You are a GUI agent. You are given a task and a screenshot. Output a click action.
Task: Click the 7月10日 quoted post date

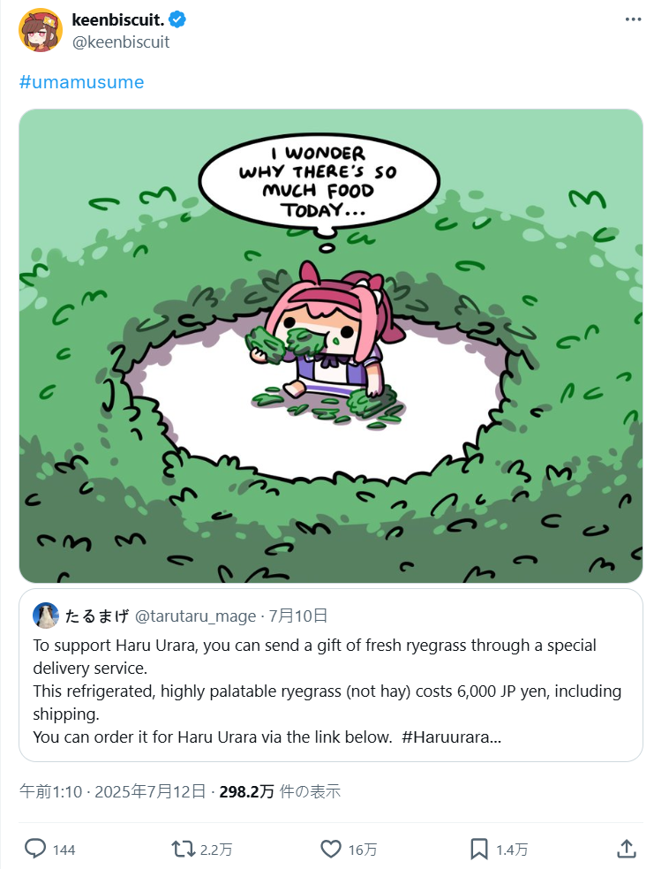(298, 616)
